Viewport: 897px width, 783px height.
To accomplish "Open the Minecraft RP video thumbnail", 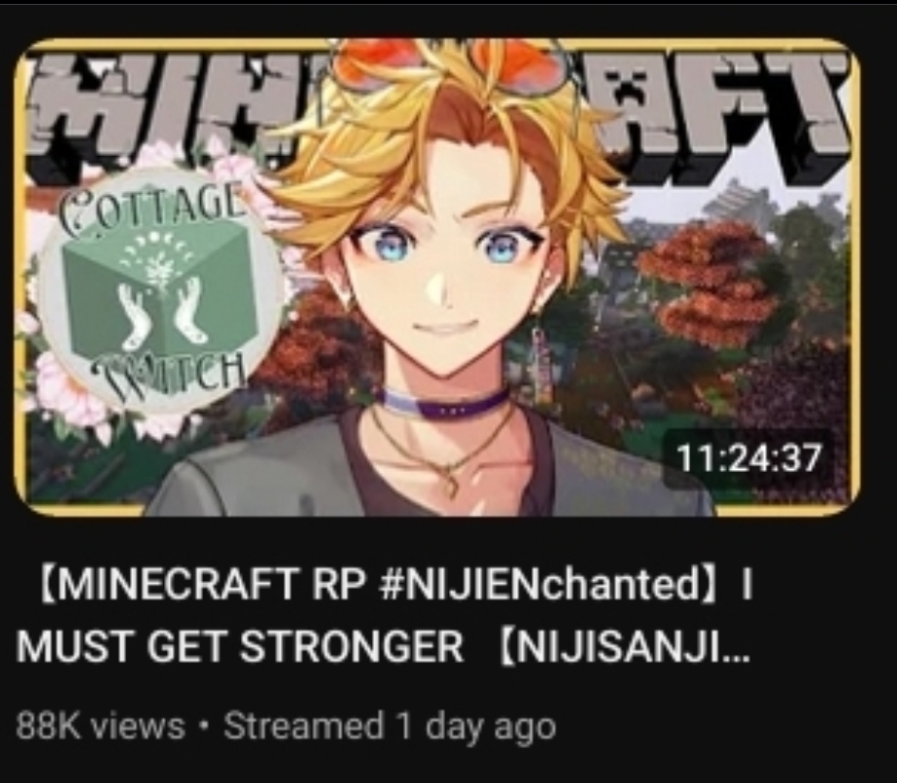I will 437,278.
